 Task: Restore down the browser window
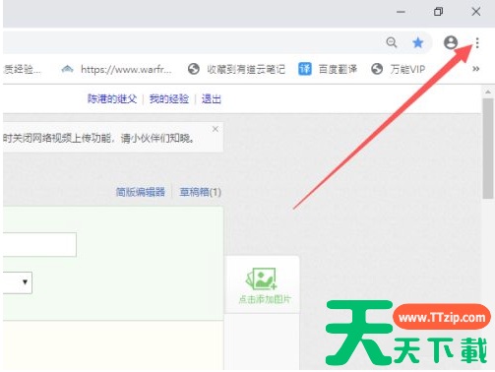pyautogui.click(x=438, y=12)
